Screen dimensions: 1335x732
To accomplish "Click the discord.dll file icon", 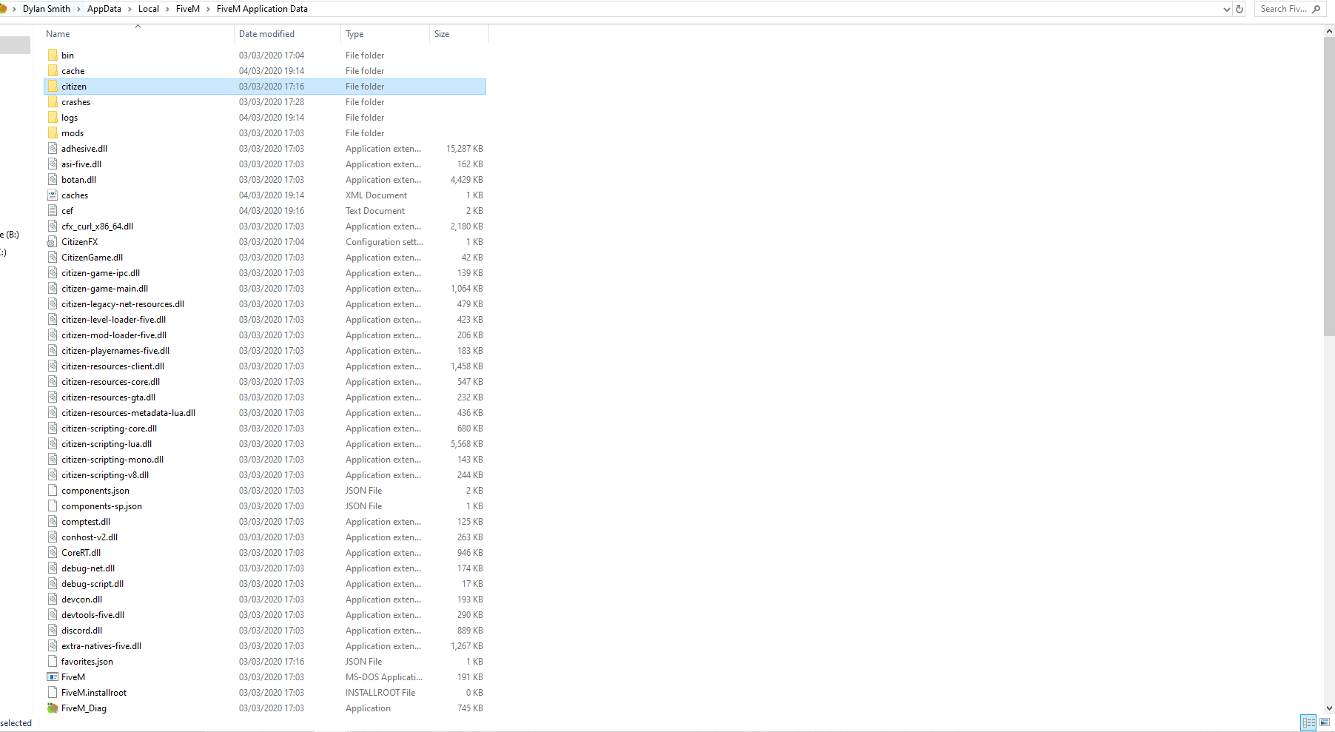I will click(x=53, y=630).
